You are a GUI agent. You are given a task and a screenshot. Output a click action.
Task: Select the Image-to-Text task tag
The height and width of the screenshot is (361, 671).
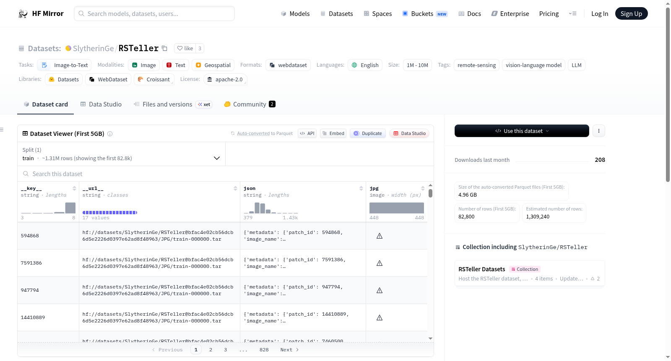pos(65,65)
